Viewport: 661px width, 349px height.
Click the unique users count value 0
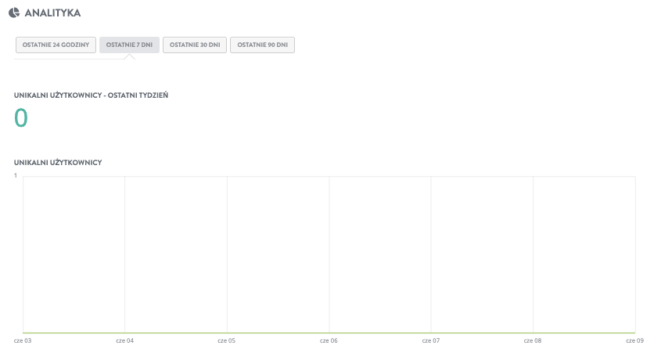21,117
